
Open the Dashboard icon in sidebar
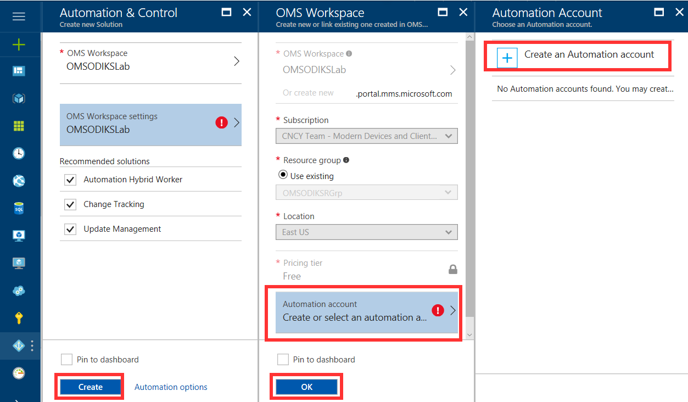[19, 71]
